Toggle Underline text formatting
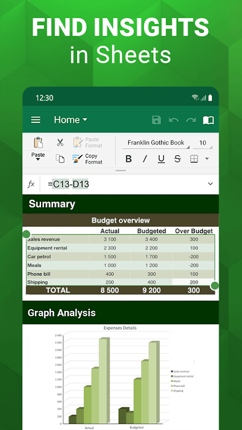 161,159
